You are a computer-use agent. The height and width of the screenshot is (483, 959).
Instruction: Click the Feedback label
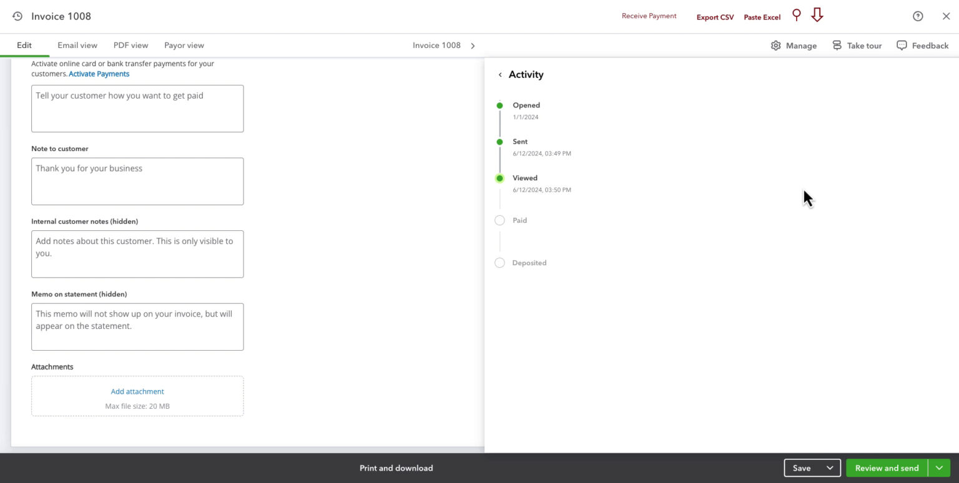pyautogui.click(x=930, y=46)
